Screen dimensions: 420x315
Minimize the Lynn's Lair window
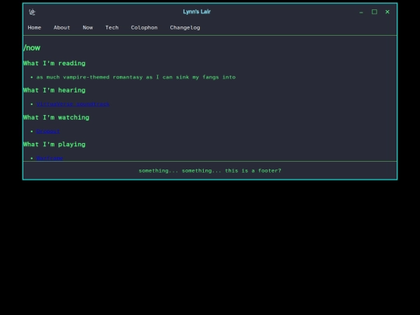coord(361,12)
